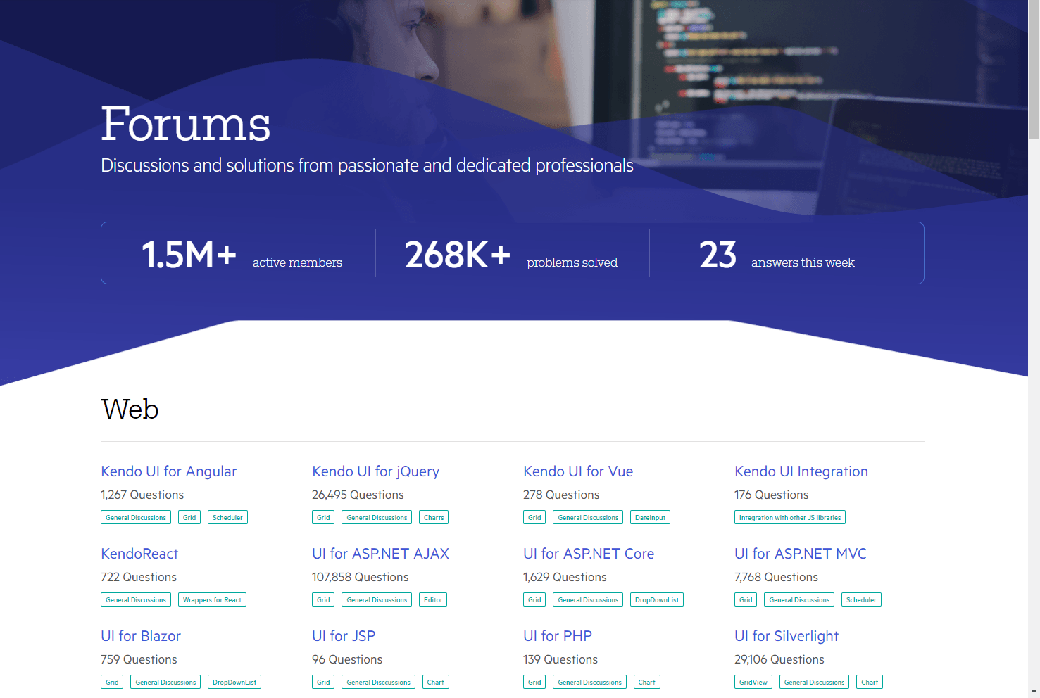The image size is (1040, 698).
Task: Open the UI for ASP.NET AJAX forum
Action: tap(380, 554)
